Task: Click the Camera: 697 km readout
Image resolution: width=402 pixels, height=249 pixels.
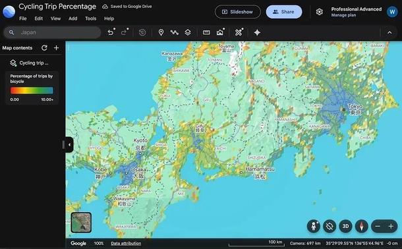Action: [x=305, y=243]
